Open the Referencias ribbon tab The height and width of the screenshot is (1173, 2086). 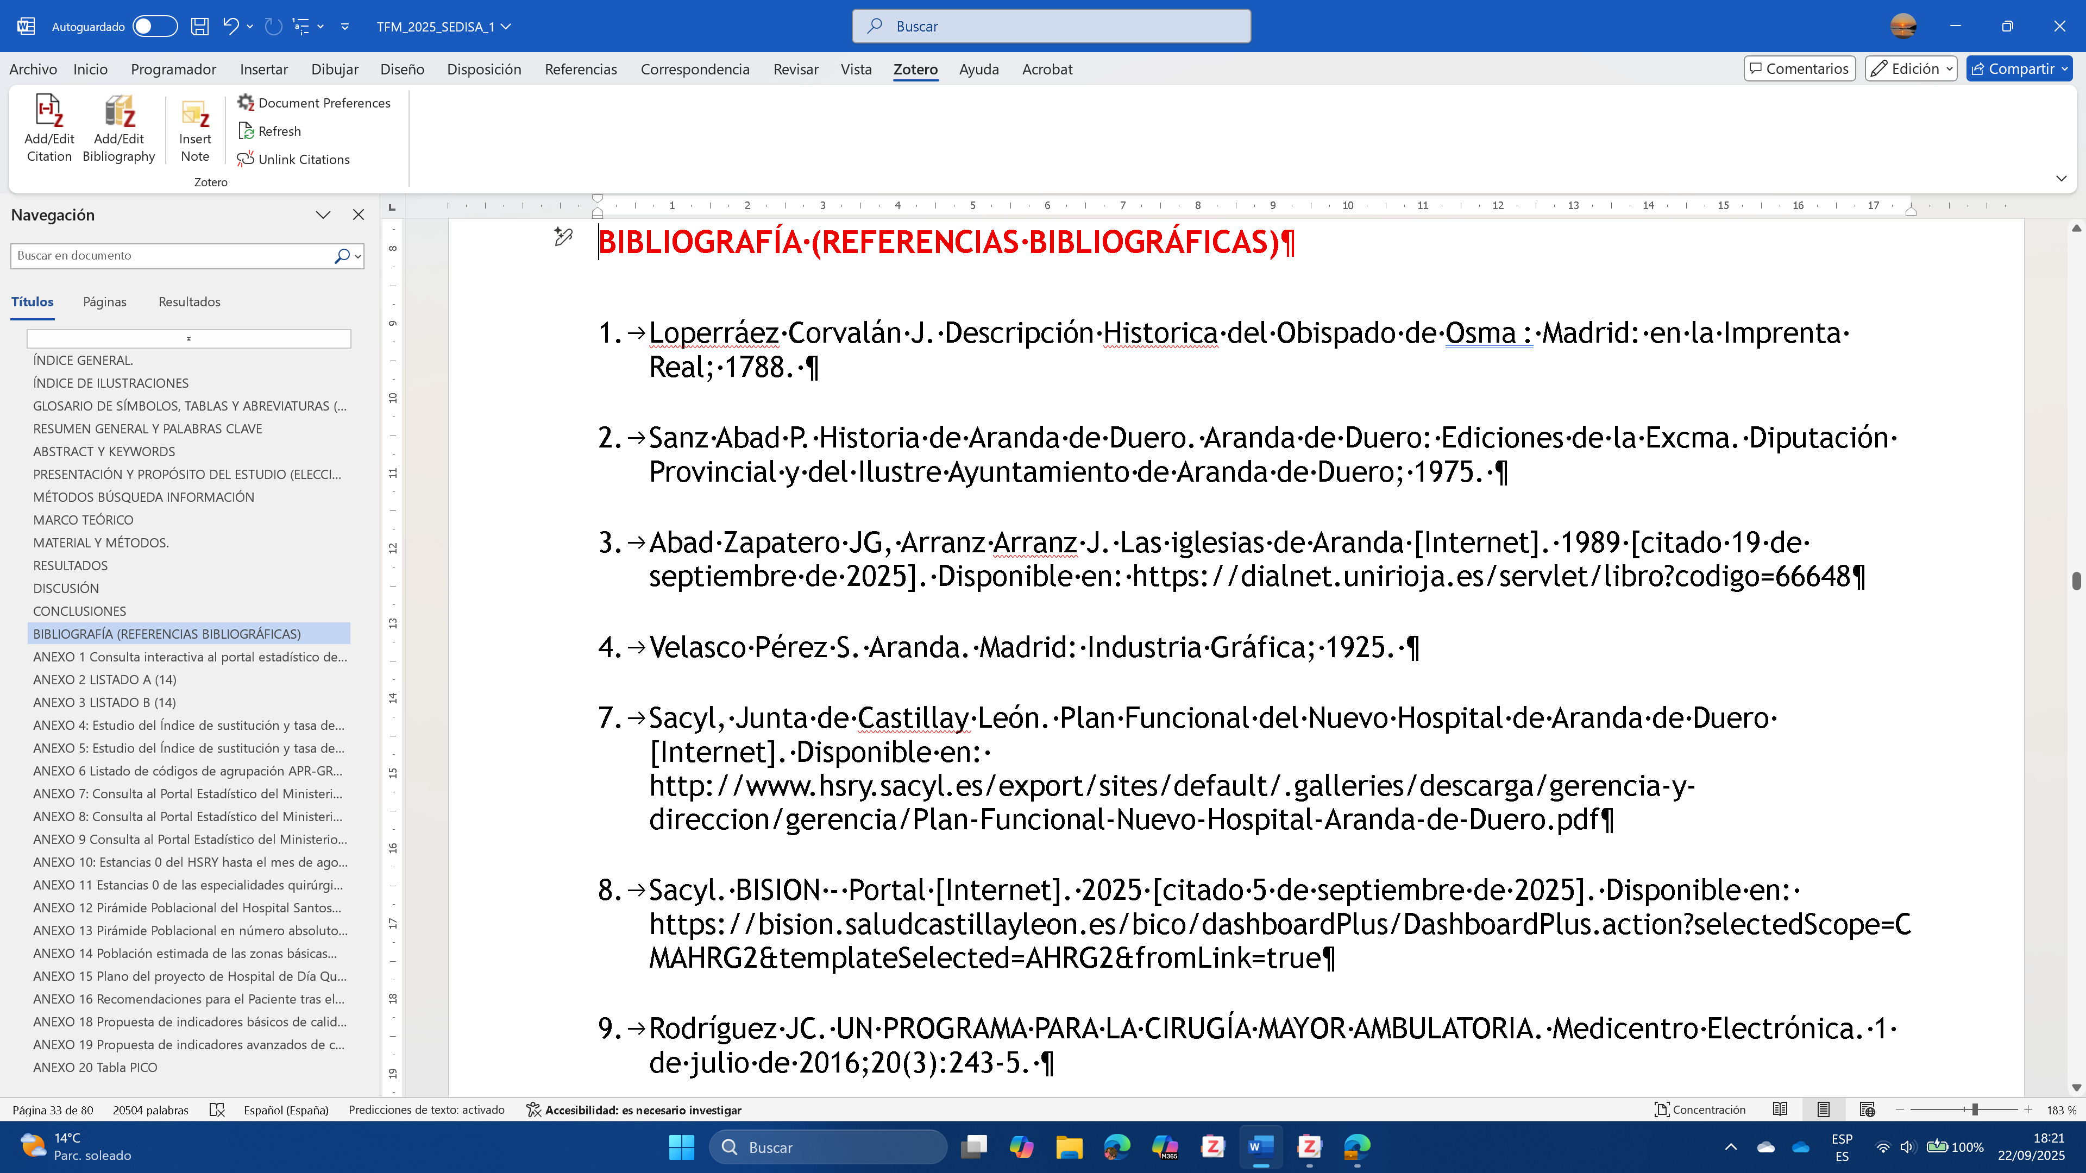pyautogui.click(x=581, y=69)
